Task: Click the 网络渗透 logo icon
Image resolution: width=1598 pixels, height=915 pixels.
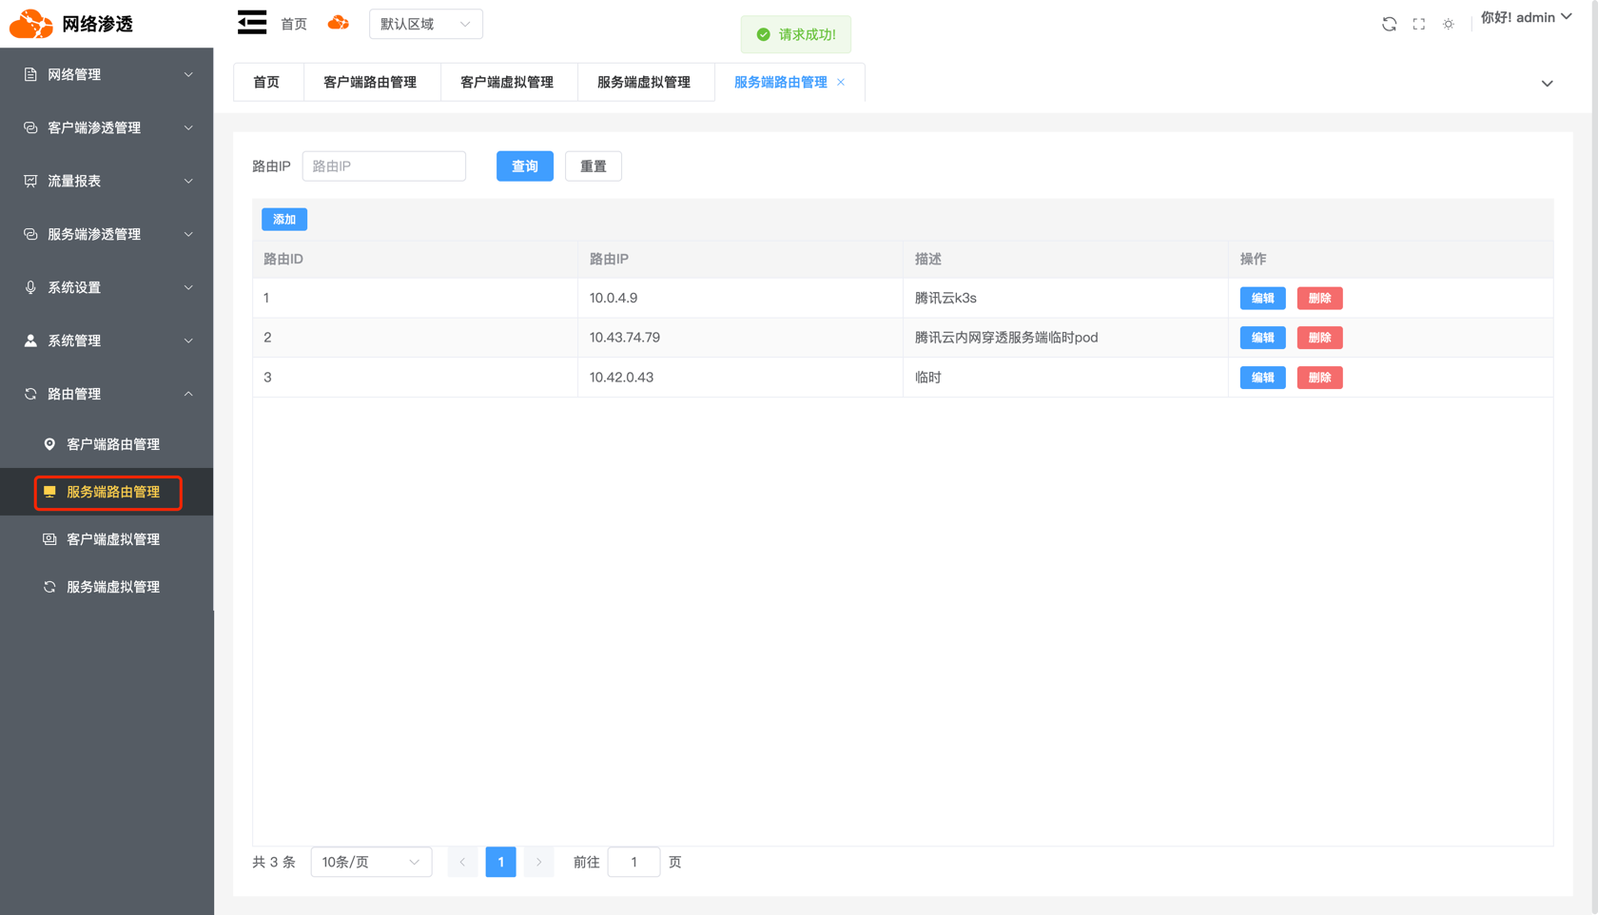Action: (30, 24)
